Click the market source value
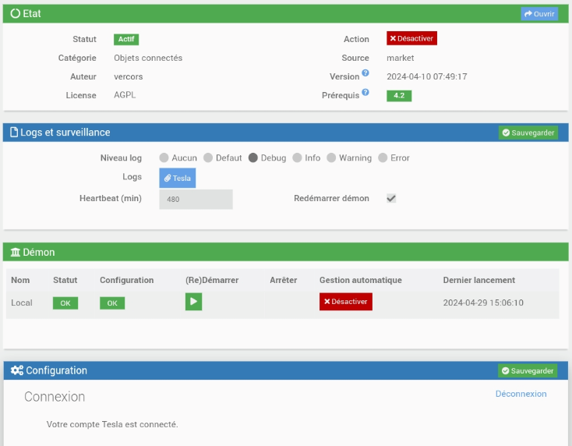 coord(401,58)
